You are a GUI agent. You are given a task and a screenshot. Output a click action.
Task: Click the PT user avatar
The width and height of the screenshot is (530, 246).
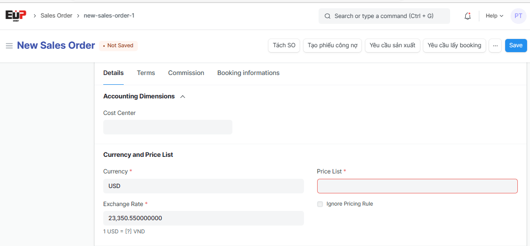click(x=518, y=16)
